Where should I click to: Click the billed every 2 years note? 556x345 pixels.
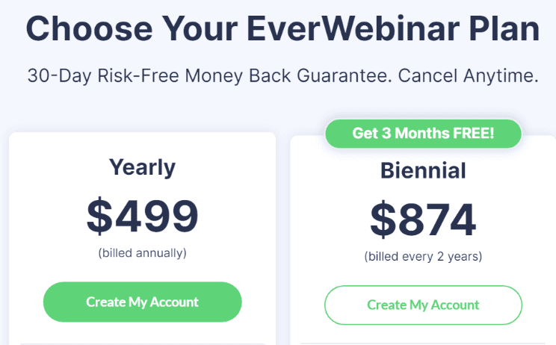click(423, 256)
